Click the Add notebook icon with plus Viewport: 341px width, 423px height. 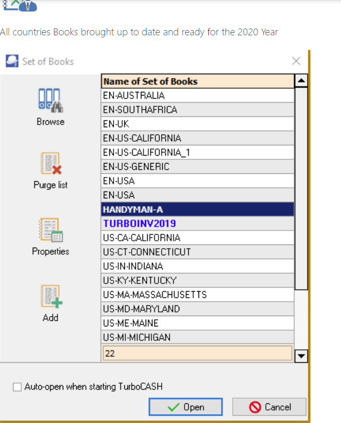[51, 296]
